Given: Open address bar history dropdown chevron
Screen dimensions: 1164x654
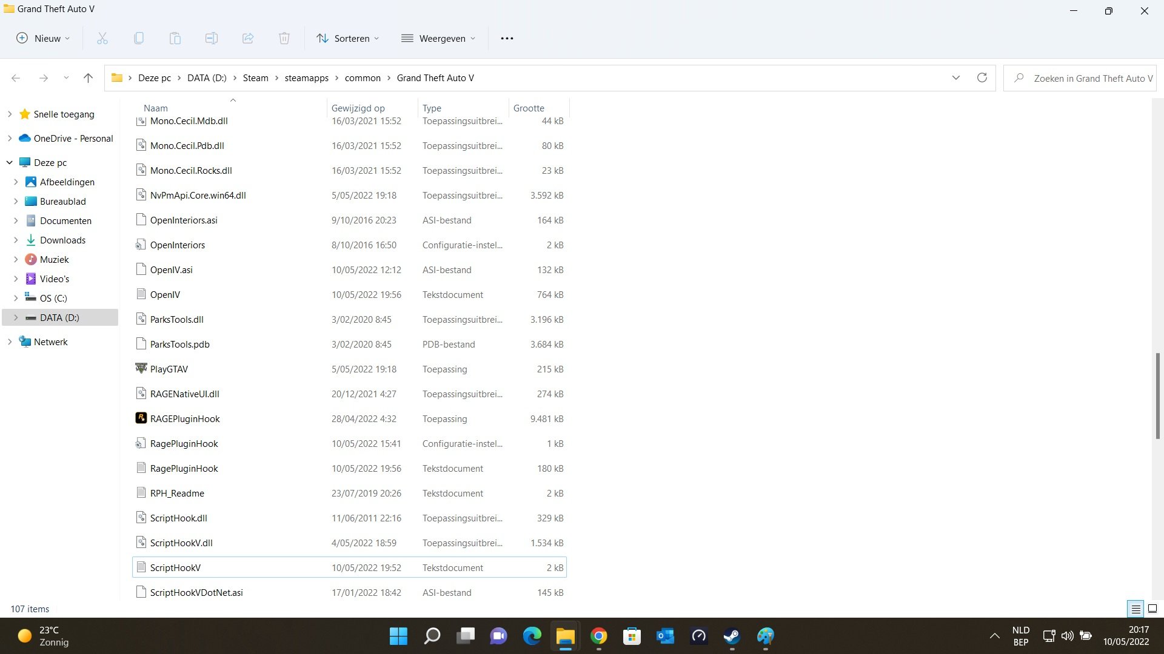Looking at the screenshot, I should 955,78.
